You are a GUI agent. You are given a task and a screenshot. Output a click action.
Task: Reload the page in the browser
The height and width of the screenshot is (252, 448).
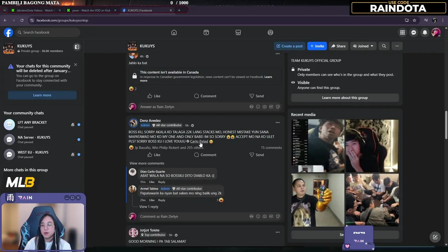22,20
